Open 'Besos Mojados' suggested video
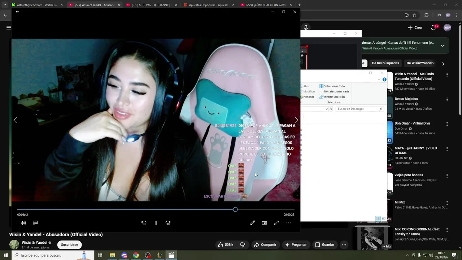The height and width of the screenshot is (260, 462). point(406,99)
